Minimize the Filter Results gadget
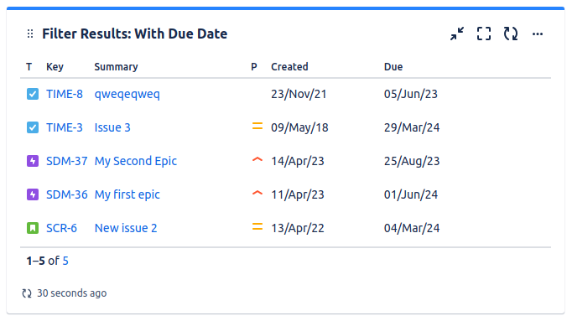567x316 pixels. [x=457, y=34]
